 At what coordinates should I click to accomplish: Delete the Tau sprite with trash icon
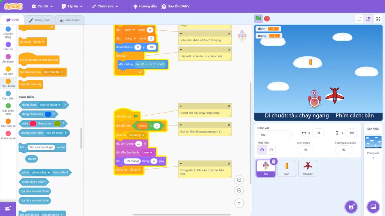click(274, 161)
